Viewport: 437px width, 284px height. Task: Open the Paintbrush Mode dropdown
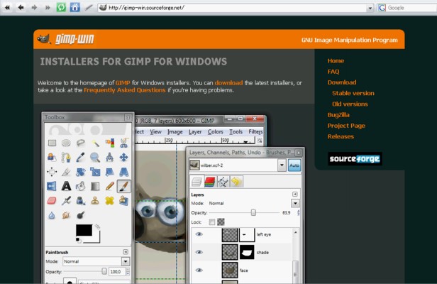pyautogui.click(x=126, y=261)
